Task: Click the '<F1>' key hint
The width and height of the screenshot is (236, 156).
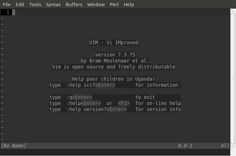Action: click(124, 103)
